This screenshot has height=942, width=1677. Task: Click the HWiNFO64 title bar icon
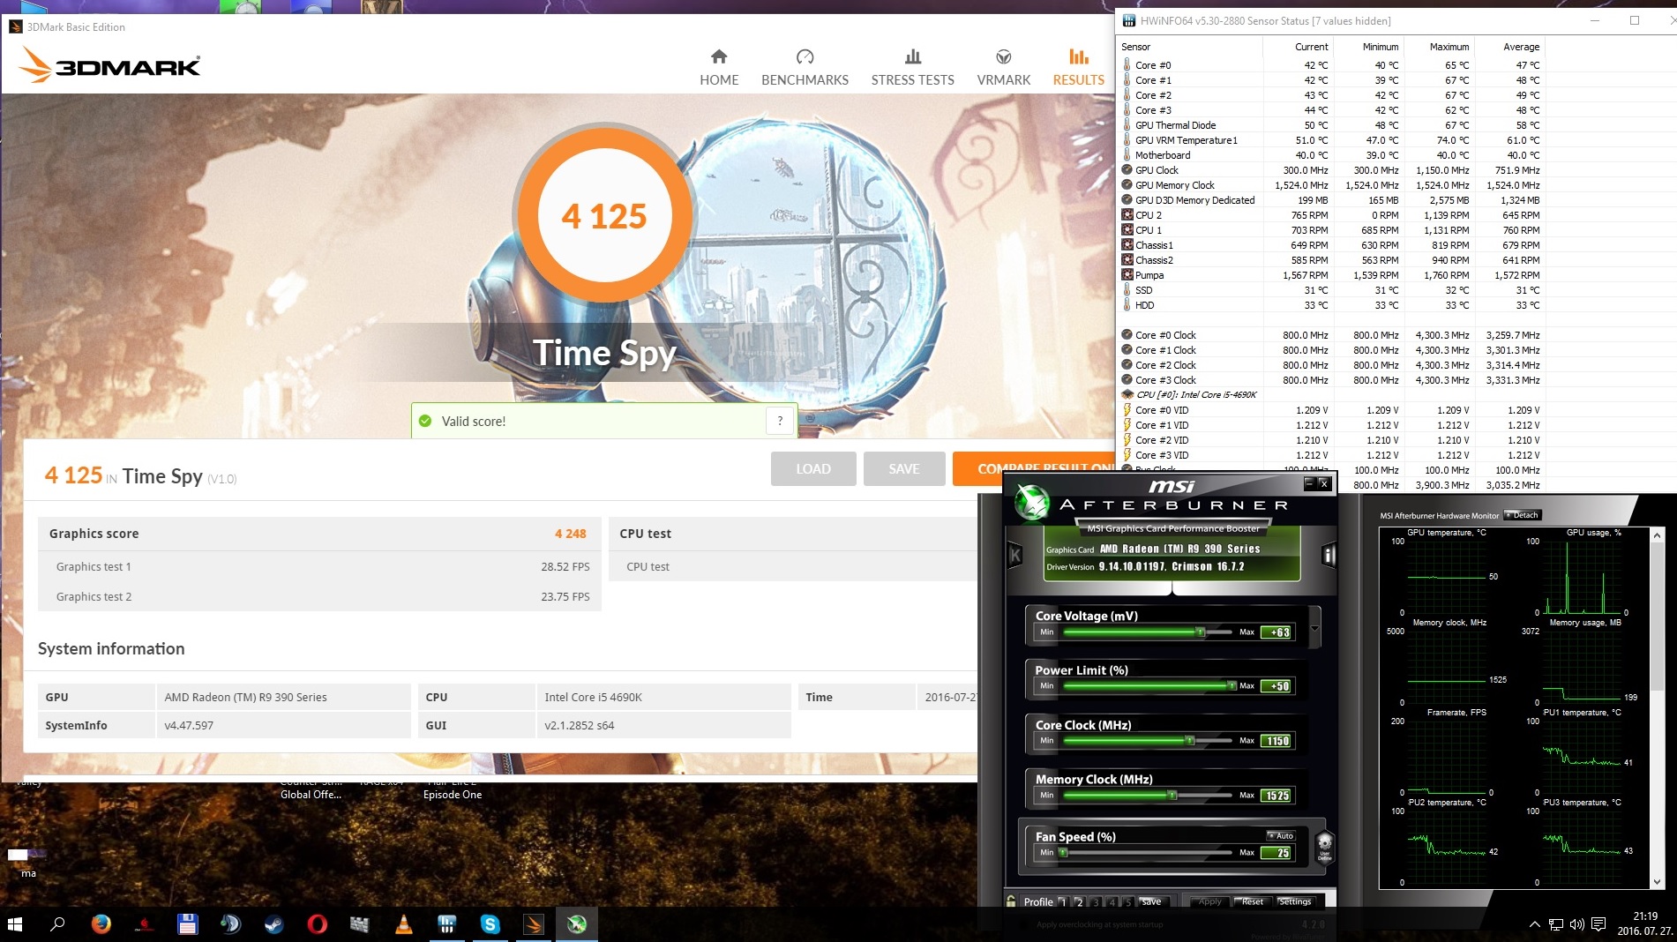pos(1128,20)
